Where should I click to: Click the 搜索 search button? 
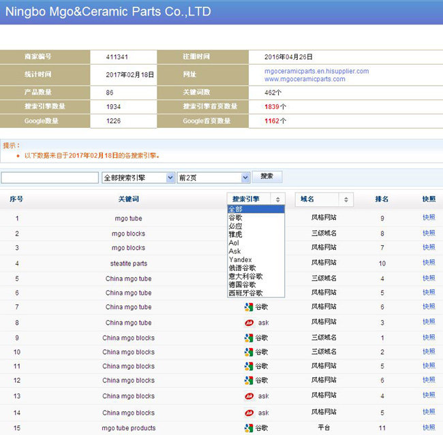tap(267, 176)
